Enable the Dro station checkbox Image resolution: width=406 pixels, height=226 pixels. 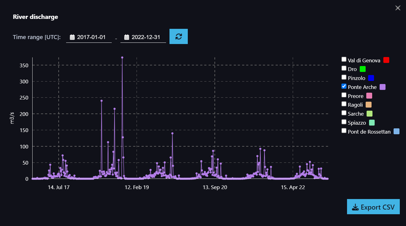point(344,68)
